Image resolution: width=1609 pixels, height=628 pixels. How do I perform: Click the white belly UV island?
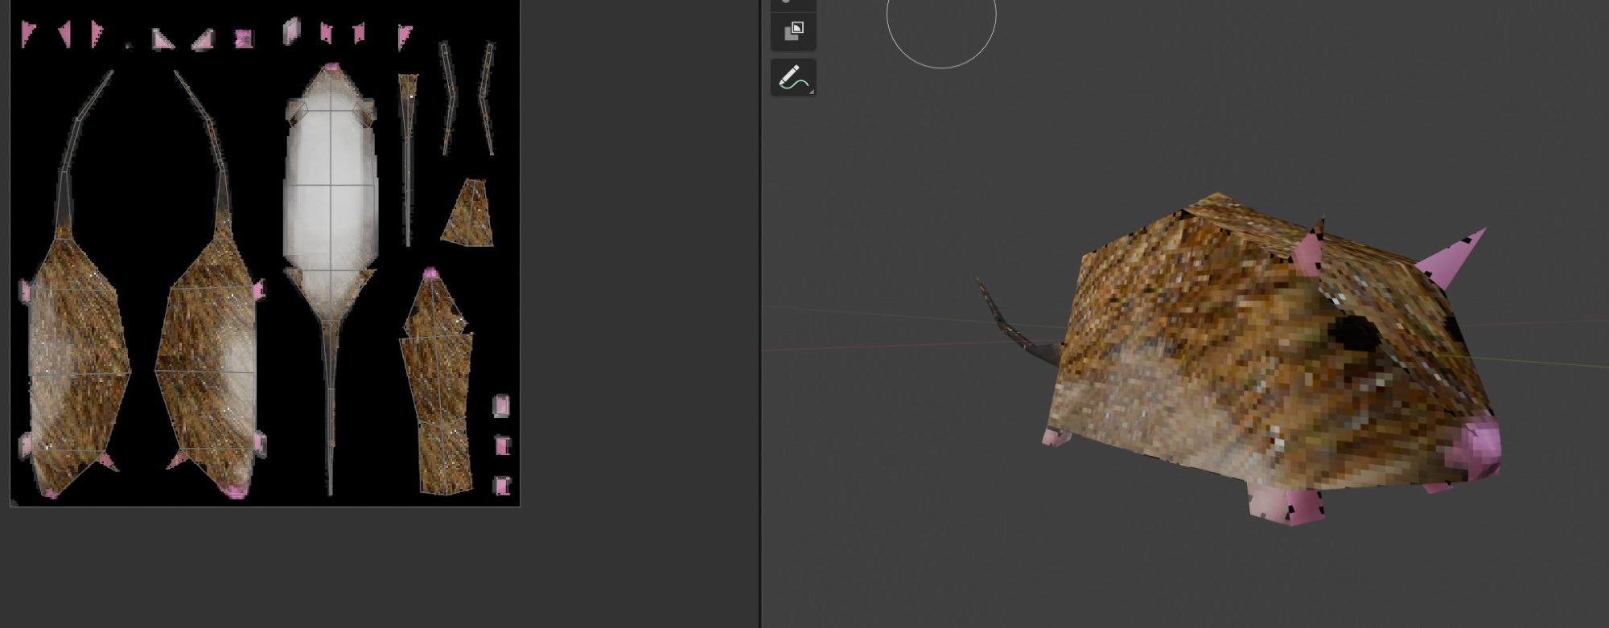pyautogui.click(x=331, y=185)
